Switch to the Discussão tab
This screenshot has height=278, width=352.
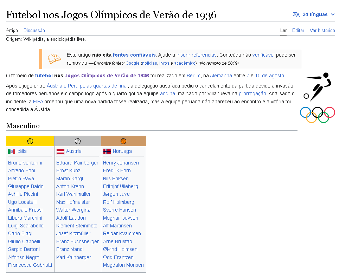[x=34, y=31]
